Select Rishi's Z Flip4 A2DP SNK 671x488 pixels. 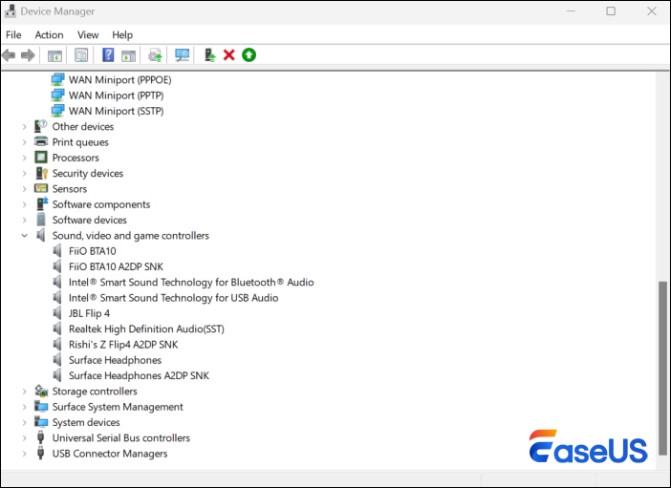click(123, 345)
